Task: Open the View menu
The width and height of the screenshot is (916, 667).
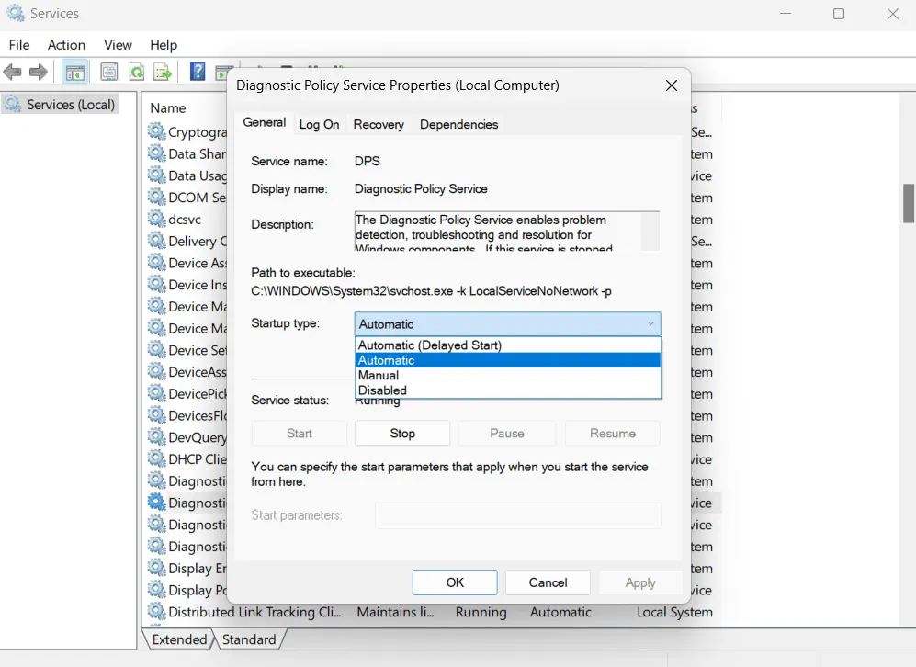Action: pos(118,45)
